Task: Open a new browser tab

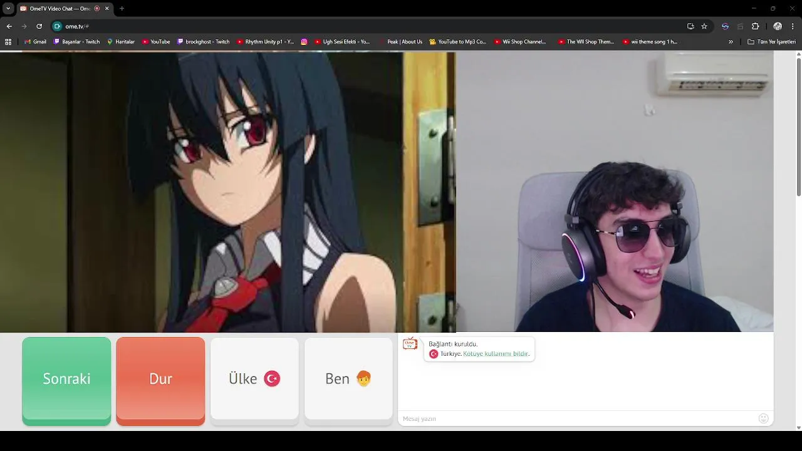Action: tap(122, 9)
